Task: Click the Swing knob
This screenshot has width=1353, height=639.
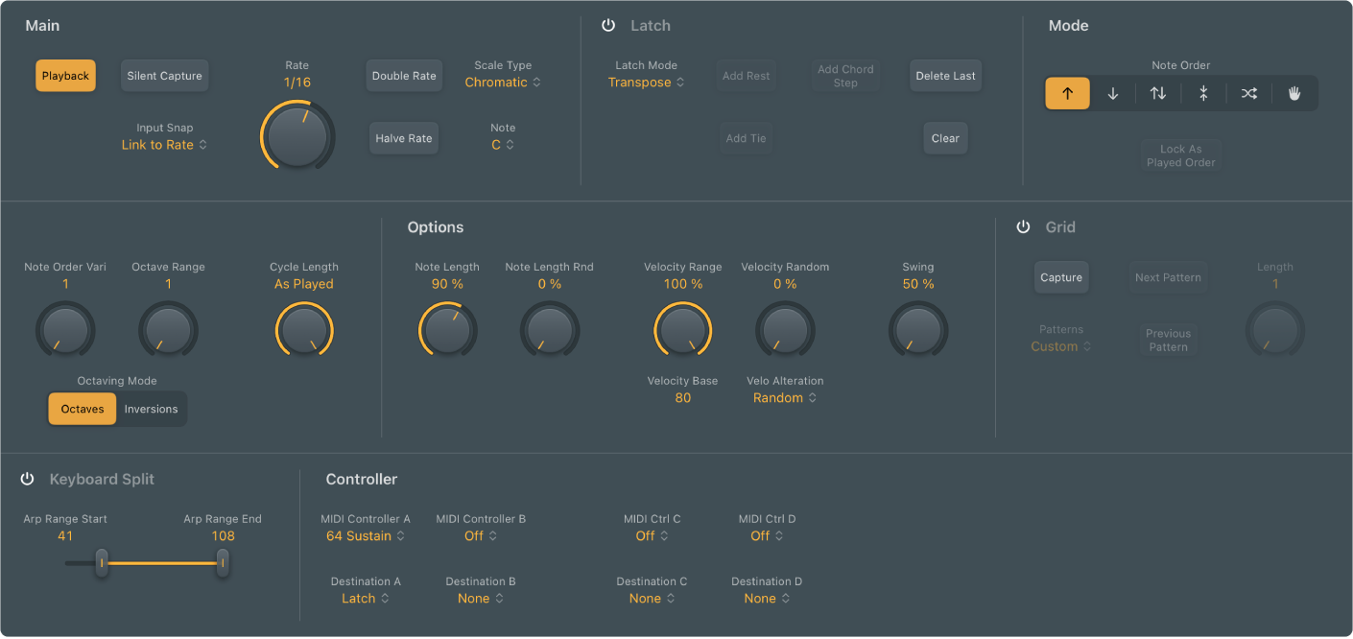Action: [x=917, y=329]
